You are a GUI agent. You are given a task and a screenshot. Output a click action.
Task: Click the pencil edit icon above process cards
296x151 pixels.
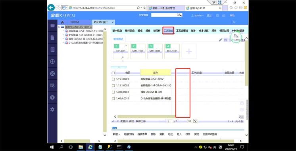tap(221, 40)
